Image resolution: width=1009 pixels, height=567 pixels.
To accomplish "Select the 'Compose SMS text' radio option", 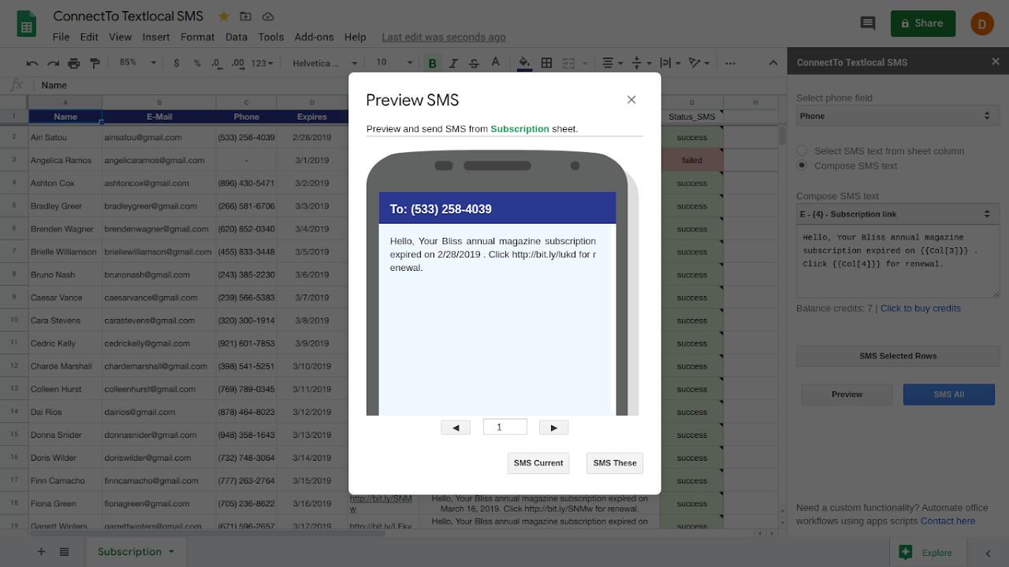I will [802, 165].
